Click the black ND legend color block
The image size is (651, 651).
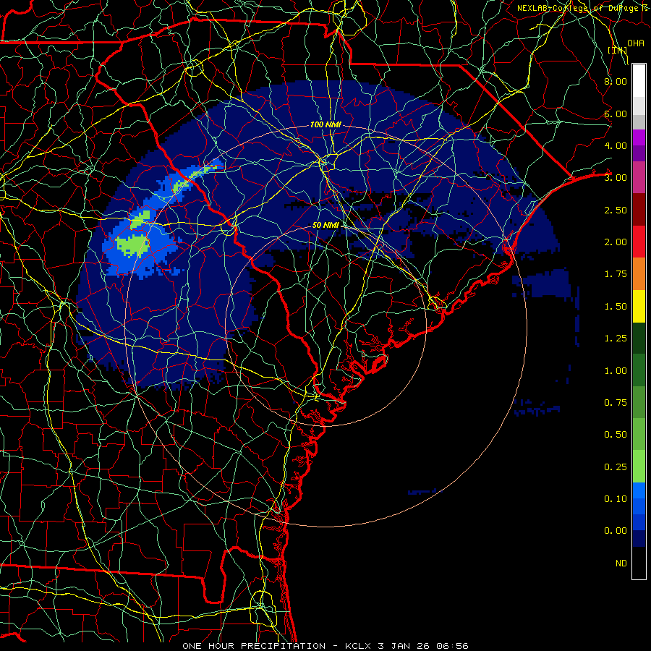click(x=639, y=563)
